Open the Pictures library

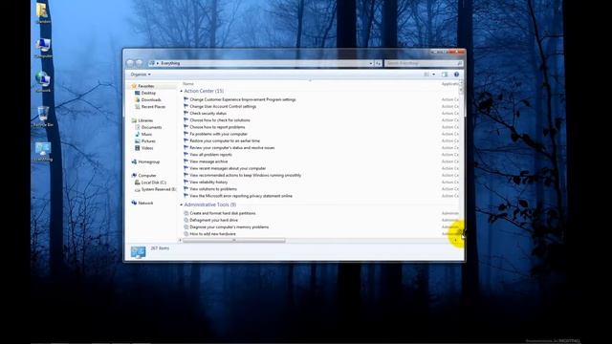click(148, 141)
